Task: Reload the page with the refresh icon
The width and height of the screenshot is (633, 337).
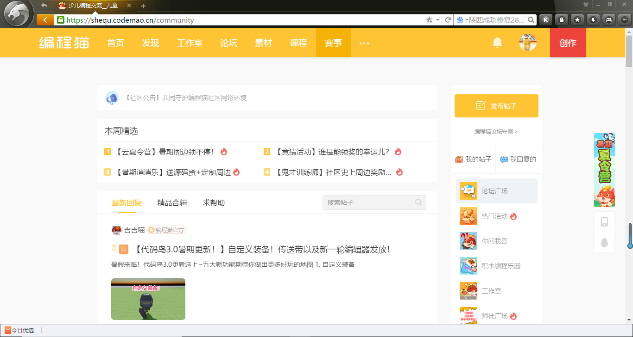Action: coord(448,20)
